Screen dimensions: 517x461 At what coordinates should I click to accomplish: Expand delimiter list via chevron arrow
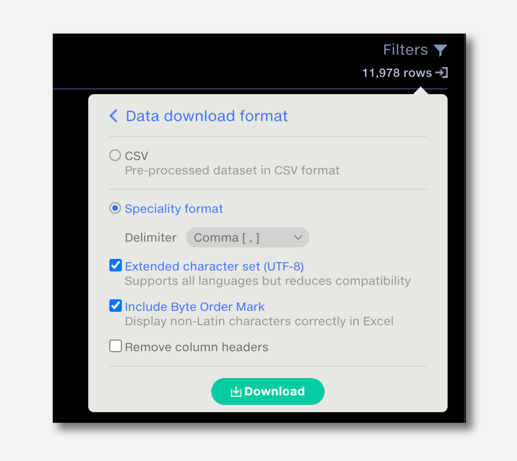click(298, 238)
